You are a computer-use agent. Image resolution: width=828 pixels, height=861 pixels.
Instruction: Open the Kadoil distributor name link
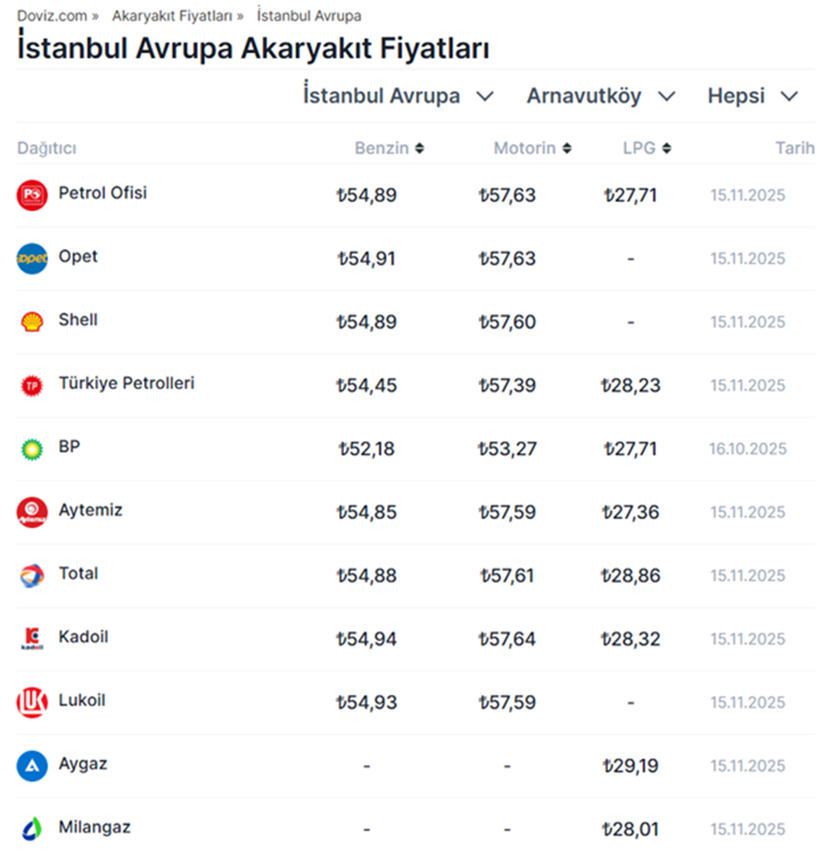(83, 637)
